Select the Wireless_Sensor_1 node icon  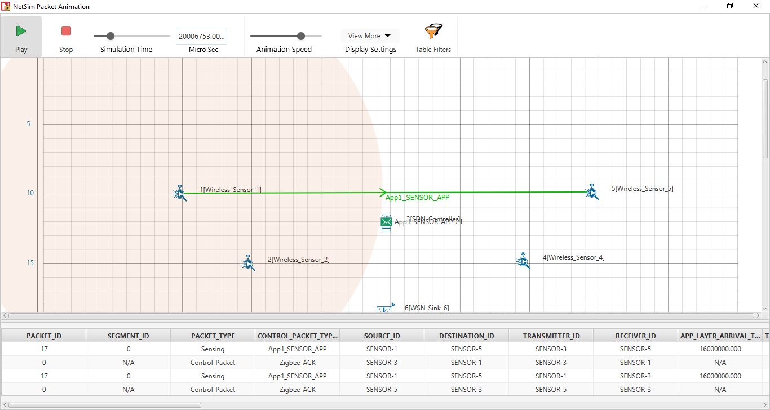(x=179, y=194)
